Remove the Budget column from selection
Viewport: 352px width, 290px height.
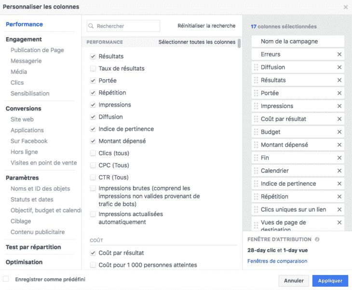click(339, 132)
